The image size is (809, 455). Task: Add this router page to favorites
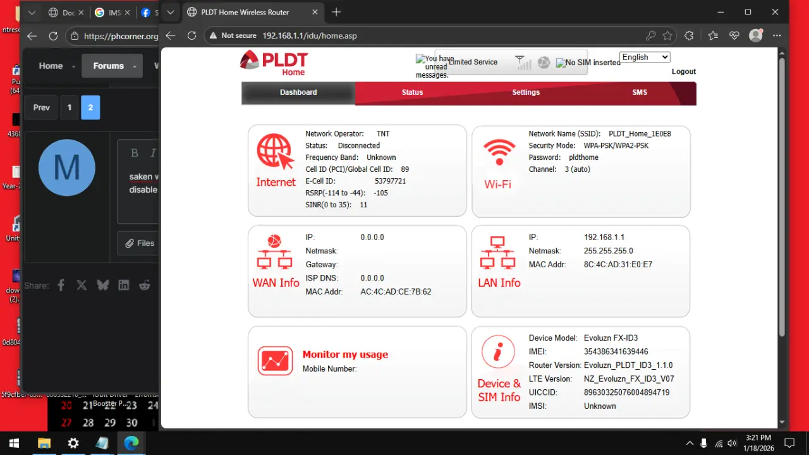click(667, 36)
